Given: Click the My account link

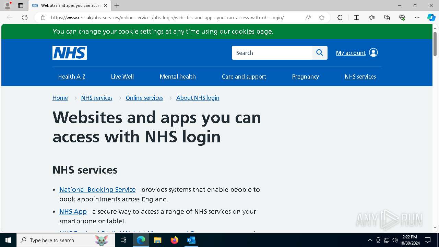Looking at the screenshot, I should (x=351, y=53).
